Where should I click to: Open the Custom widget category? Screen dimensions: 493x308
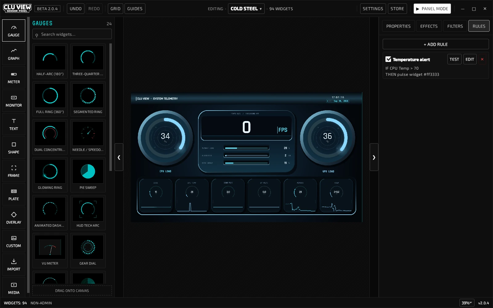pos(14,241)
